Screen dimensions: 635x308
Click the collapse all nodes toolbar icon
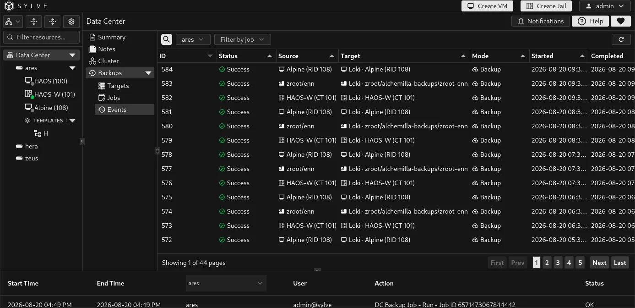(53, 22)
